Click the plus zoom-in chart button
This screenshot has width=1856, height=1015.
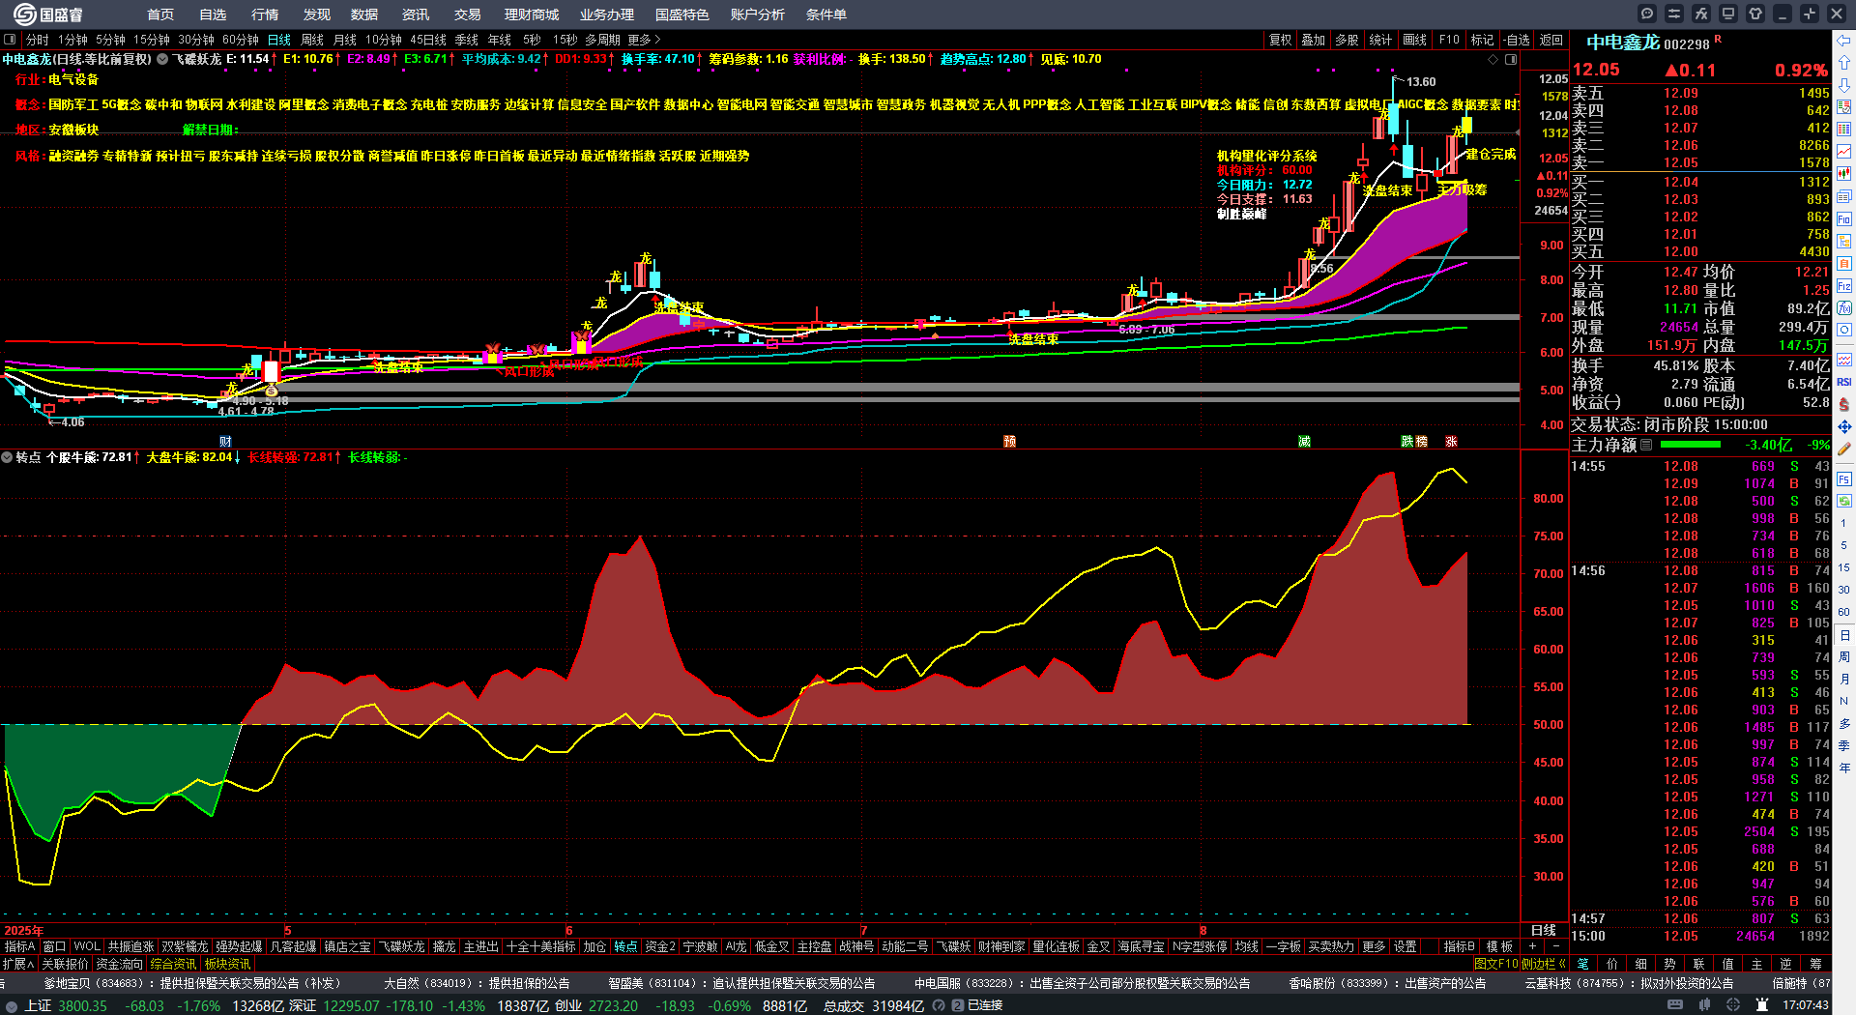pyautogui.click(x=1533, y=946)
